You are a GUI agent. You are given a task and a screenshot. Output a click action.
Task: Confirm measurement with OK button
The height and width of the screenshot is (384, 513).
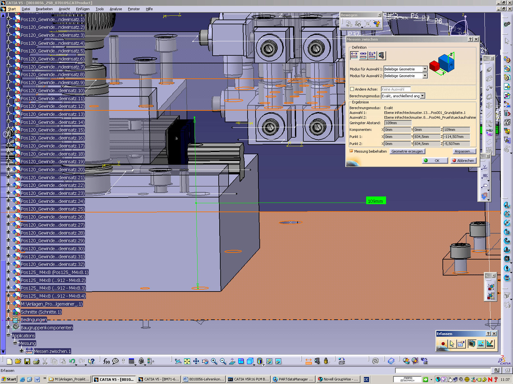(435, 161)
